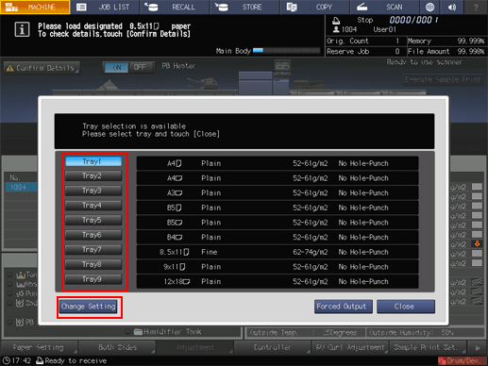
Task: Select Tray3 button
Action: tap(93, 191)
